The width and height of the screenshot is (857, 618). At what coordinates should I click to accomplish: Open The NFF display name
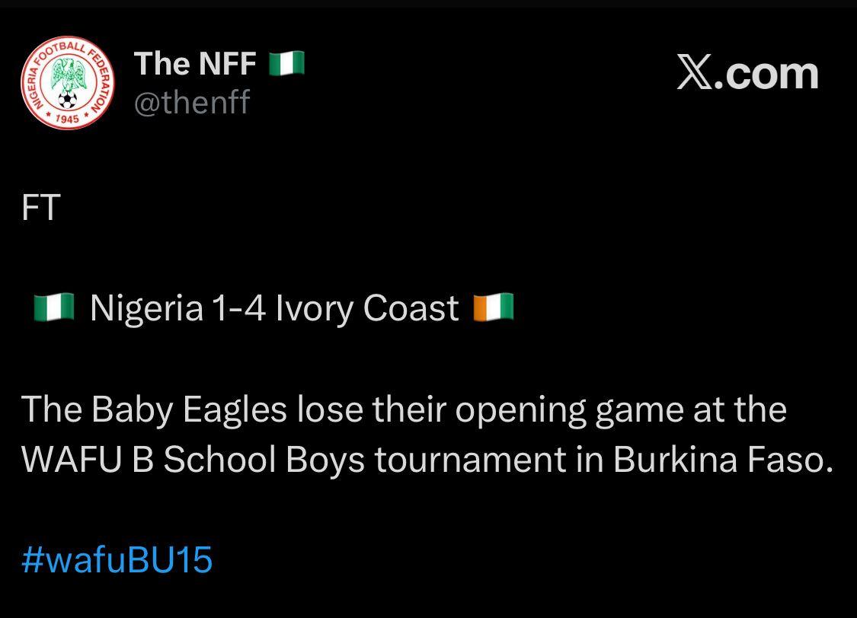tap(195, 64)
